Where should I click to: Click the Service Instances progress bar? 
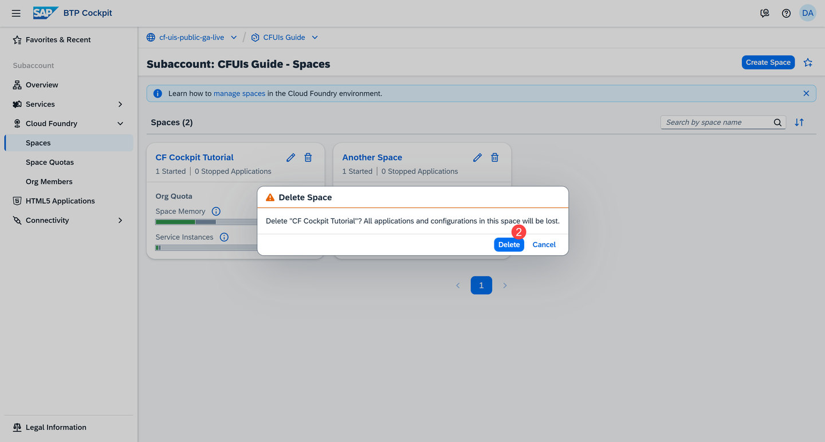[x=206, y=248]
